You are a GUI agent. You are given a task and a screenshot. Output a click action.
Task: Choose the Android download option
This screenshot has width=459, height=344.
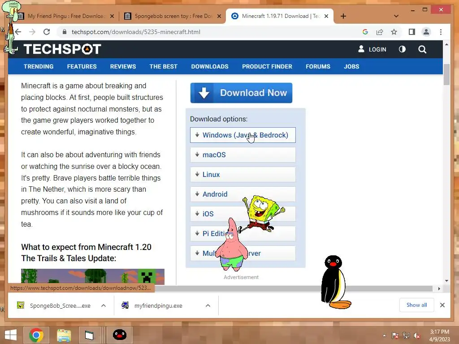coord(242,194)
